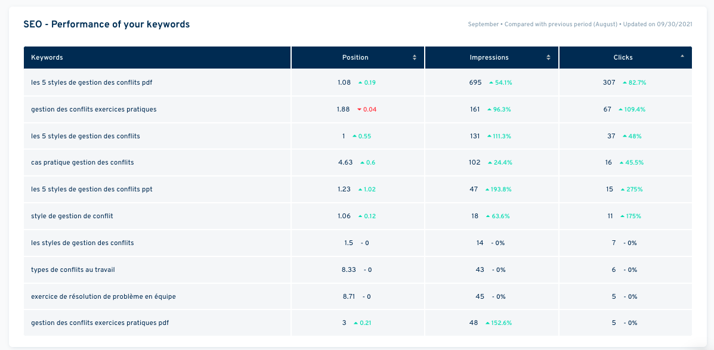Click the 'SEO - Performance of your keywords' title
The height and width of the screenshot is (350, 714).
pyautogui.click(x=107, y=24)
